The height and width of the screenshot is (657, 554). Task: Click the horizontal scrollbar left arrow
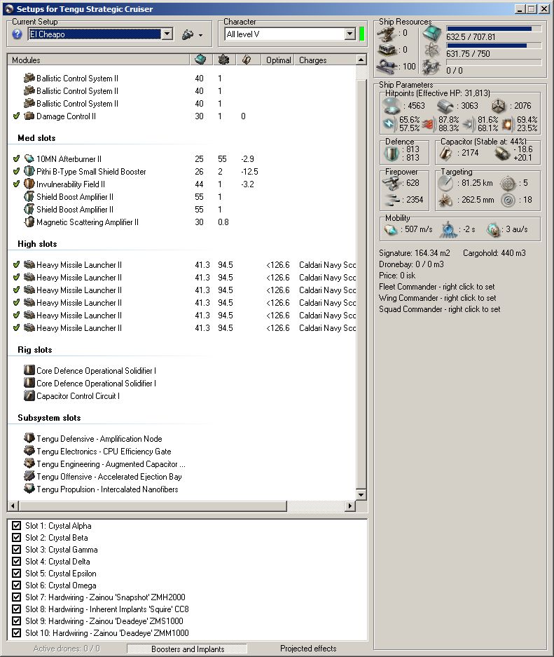13,506
